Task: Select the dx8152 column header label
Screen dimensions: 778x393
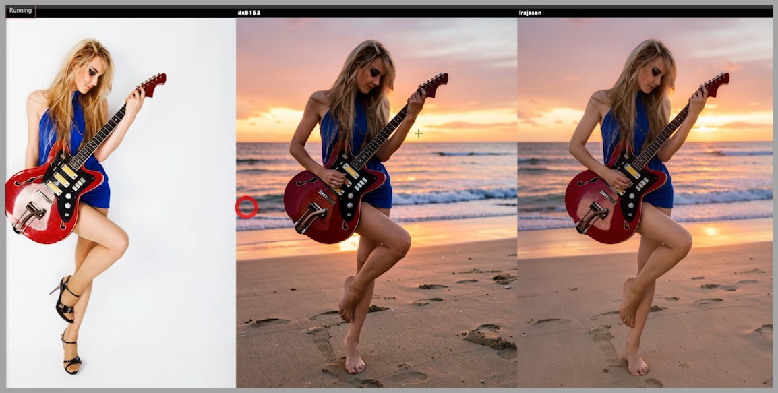Action: [248, 13]
